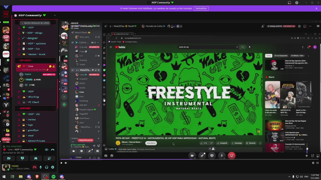Open Discord user settings gear

(53, 167)
